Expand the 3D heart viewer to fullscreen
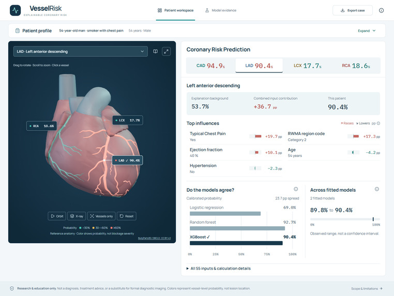This screenshot has width=394, height=296. point(166,52)
